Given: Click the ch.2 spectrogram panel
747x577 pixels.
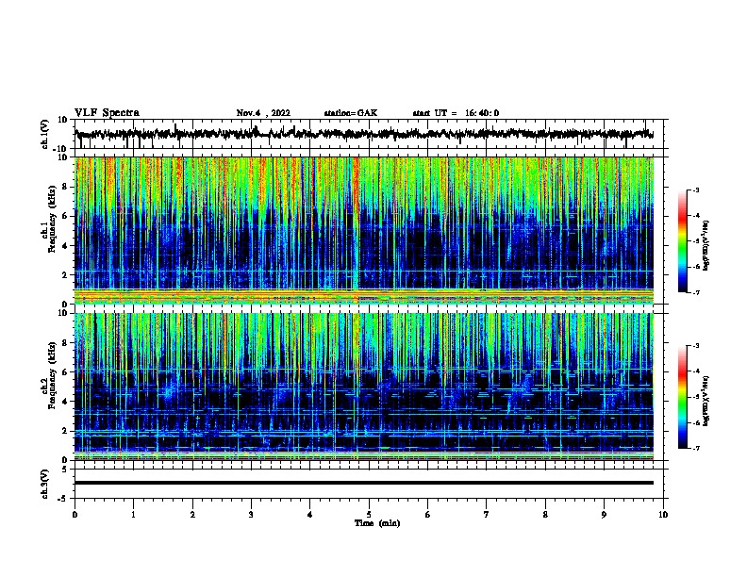Looking at the screenshot, I should click(364, 387).
